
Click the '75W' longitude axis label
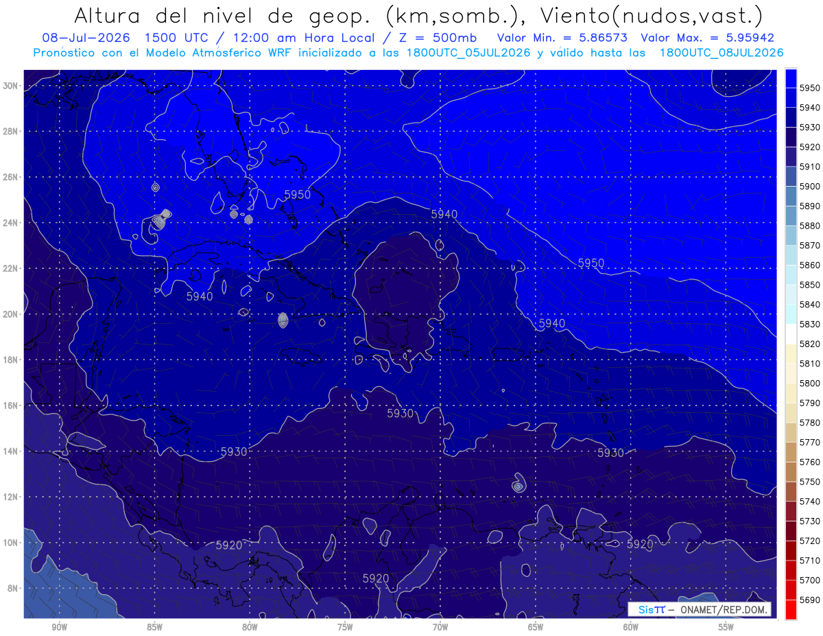[x=345, y=627]
